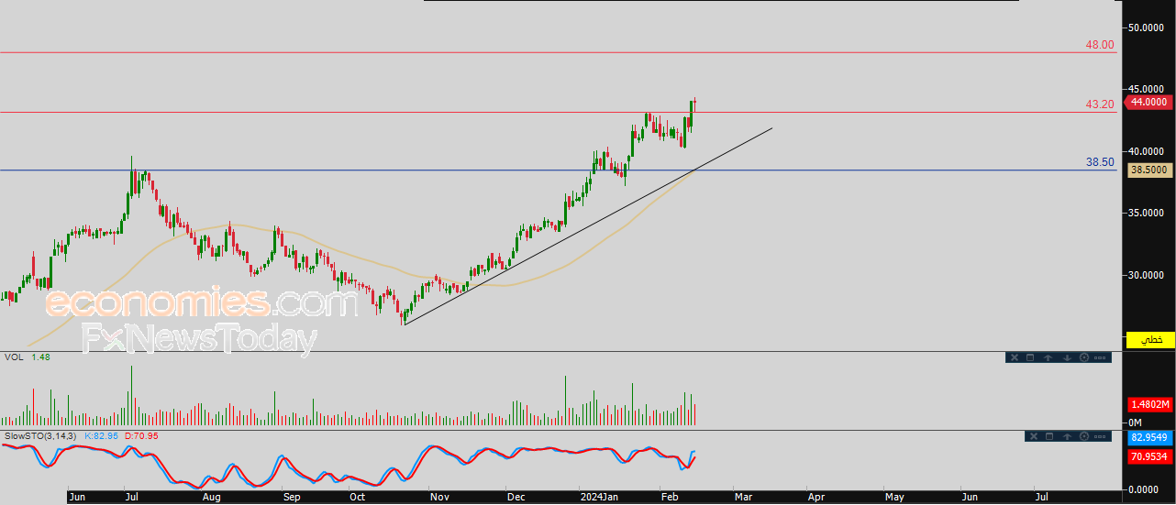The height and width of the screenshot is (505, 1176).
Task: Click the SlowSTO(3,14,3) indicator title
Action: pyautogui.click(x=42, y=435)
